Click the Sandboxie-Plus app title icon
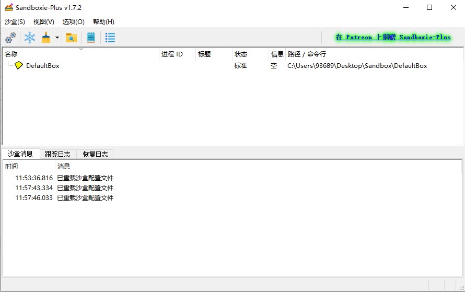The width and height of the screenshot is (465, 292). coord(8,7)
